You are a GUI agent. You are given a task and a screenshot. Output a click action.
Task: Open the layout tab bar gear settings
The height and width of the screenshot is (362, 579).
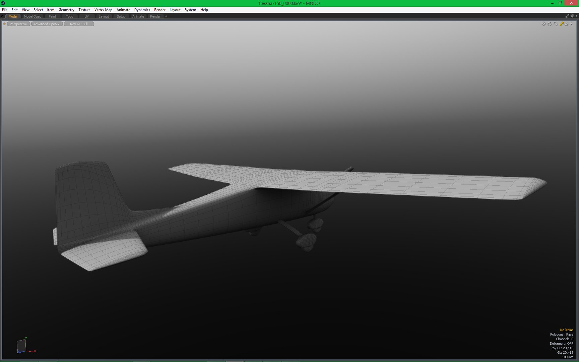click(572, 16)
